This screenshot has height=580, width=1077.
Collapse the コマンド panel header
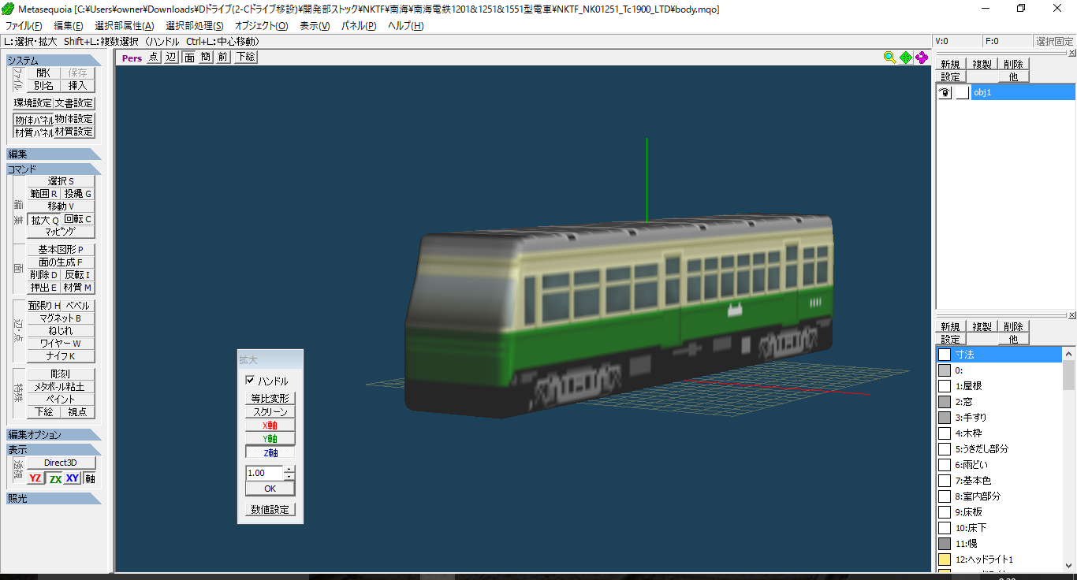(x=54, y=169)
